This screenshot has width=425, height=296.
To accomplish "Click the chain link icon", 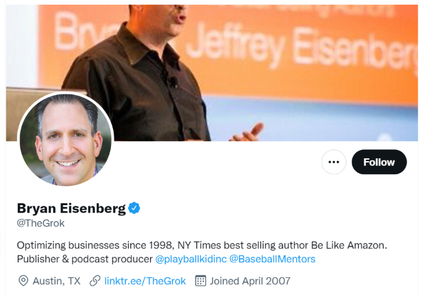I will [x=95, y=281].
